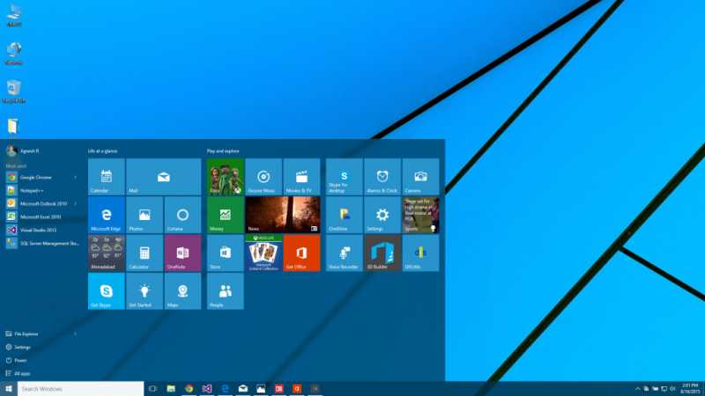Open Chrome from the taskbar
This screenshot has height=396, width=705.
click(x=189, y=389)
